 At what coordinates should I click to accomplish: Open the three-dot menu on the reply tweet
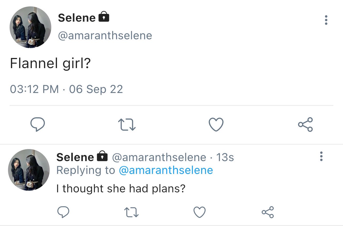321,156
